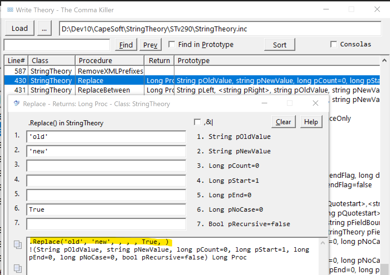Viewport: 390px width, 275px height.
Task: Select the ReplaceBetween row in the list
Action: click(x=104, y=90)
